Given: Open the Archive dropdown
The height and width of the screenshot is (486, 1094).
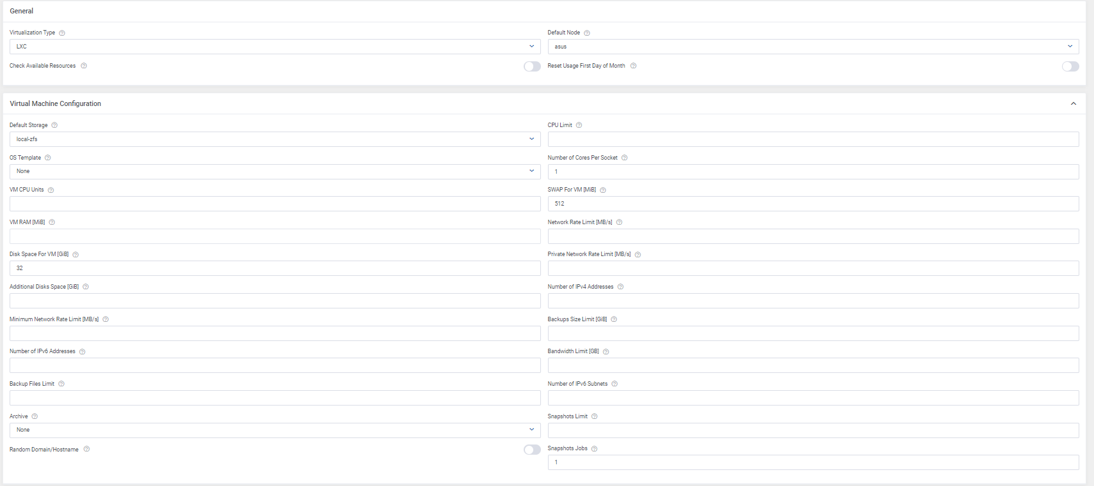Looking at the screenshot, I should pyautogui.click(x=275, y=430).
